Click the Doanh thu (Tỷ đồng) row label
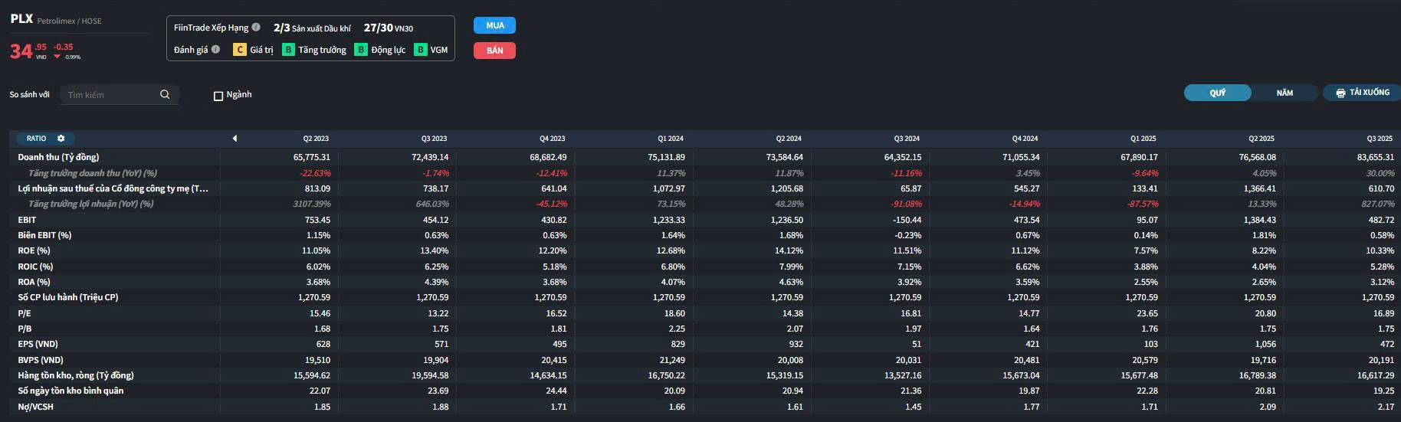 point(58,157)
